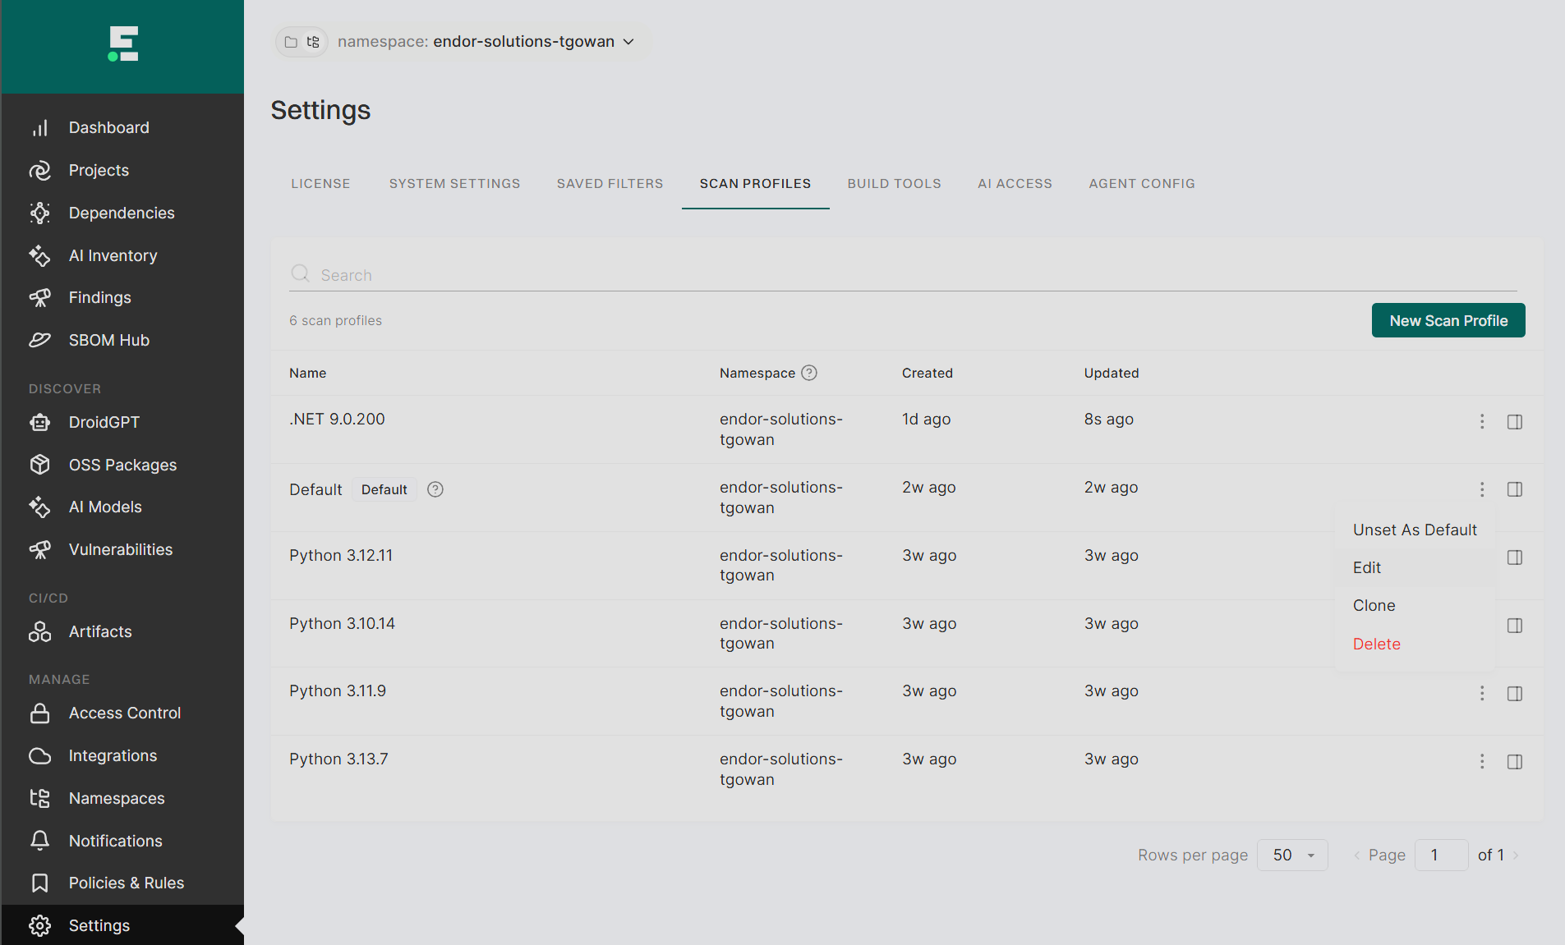This screenshot has height=945, width=1565.
Task: Open details panel for .NET 9.0.200 profile
Action: coord(1515,422)
